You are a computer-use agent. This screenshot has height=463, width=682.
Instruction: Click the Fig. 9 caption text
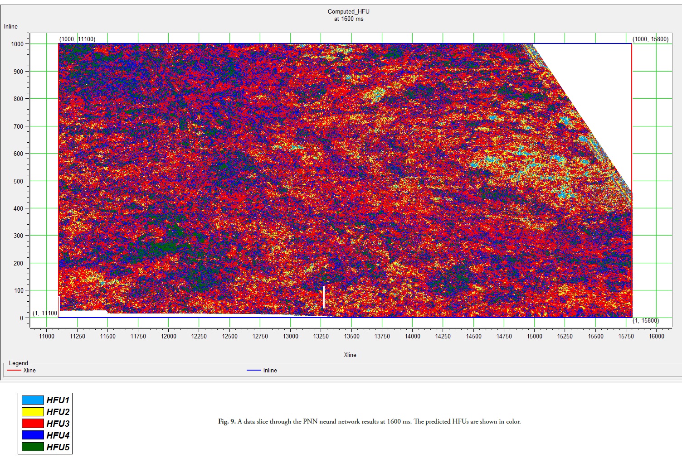(369, 421)
